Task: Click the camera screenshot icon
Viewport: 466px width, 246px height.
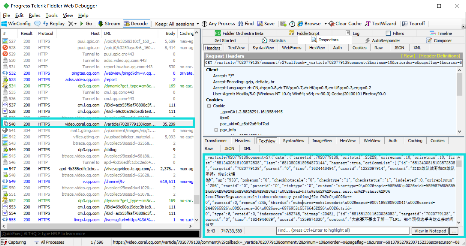Action: tap(283, 24)
